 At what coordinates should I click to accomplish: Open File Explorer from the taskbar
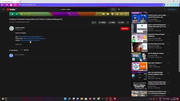click(82, 99)
